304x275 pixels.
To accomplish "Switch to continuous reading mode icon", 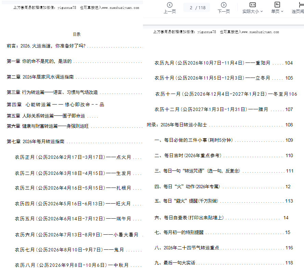I will 301,5.
